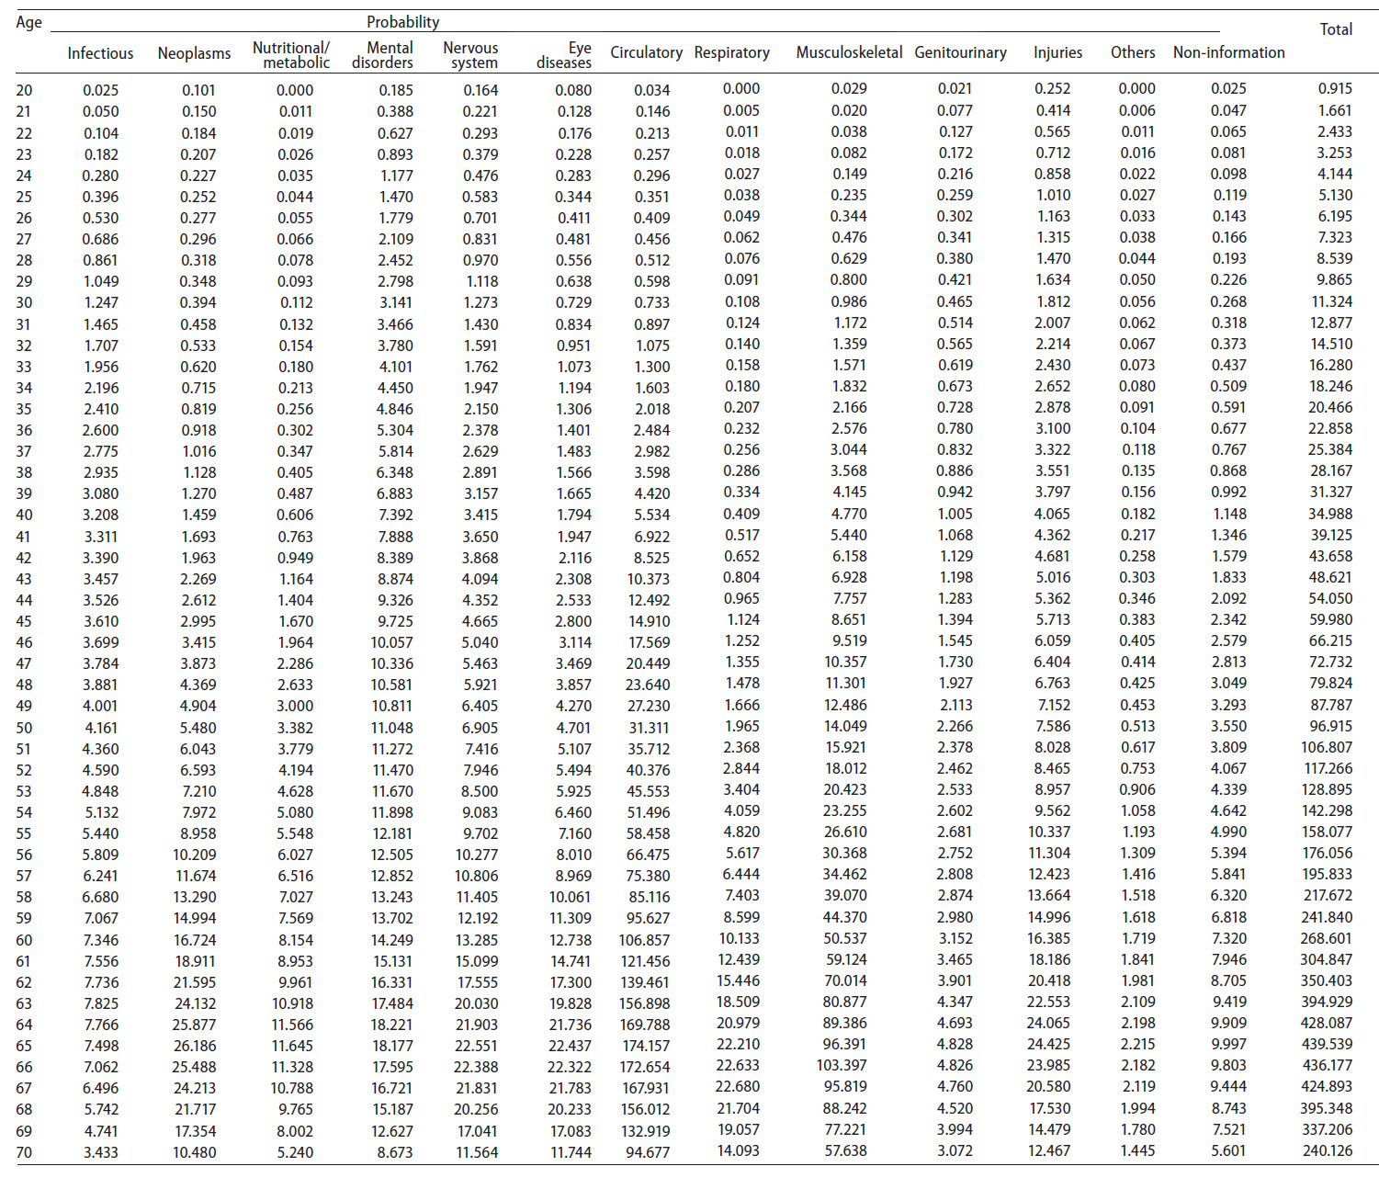
Task: Click the Total value 0.915 for age 20
Action: 1335,89
